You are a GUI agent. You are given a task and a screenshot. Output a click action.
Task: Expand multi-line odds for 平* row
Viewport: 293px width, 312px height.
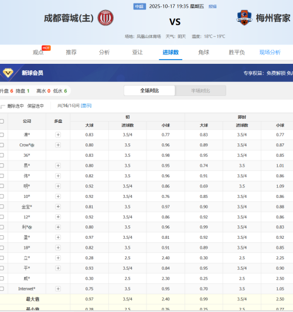pos(58,268)
